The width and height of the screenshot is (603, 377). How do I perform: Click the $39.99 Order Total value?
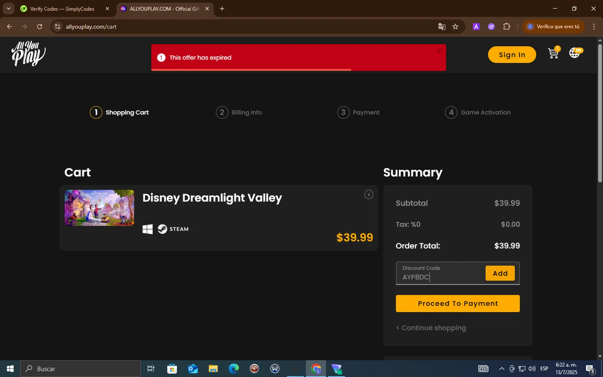tap(507, 246)
